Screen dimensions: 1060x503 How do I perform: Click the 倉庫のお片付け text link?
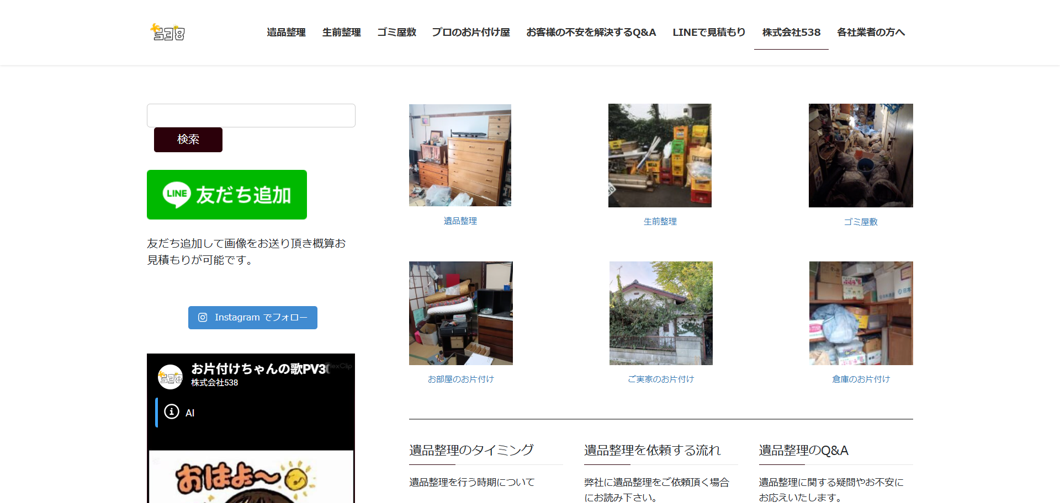click(861, 379)
